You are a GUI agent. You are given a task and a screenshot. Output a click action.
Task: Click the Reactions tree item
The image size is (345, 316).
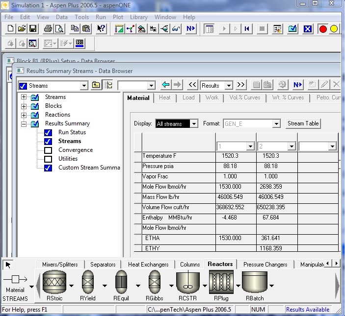point(57,115)
